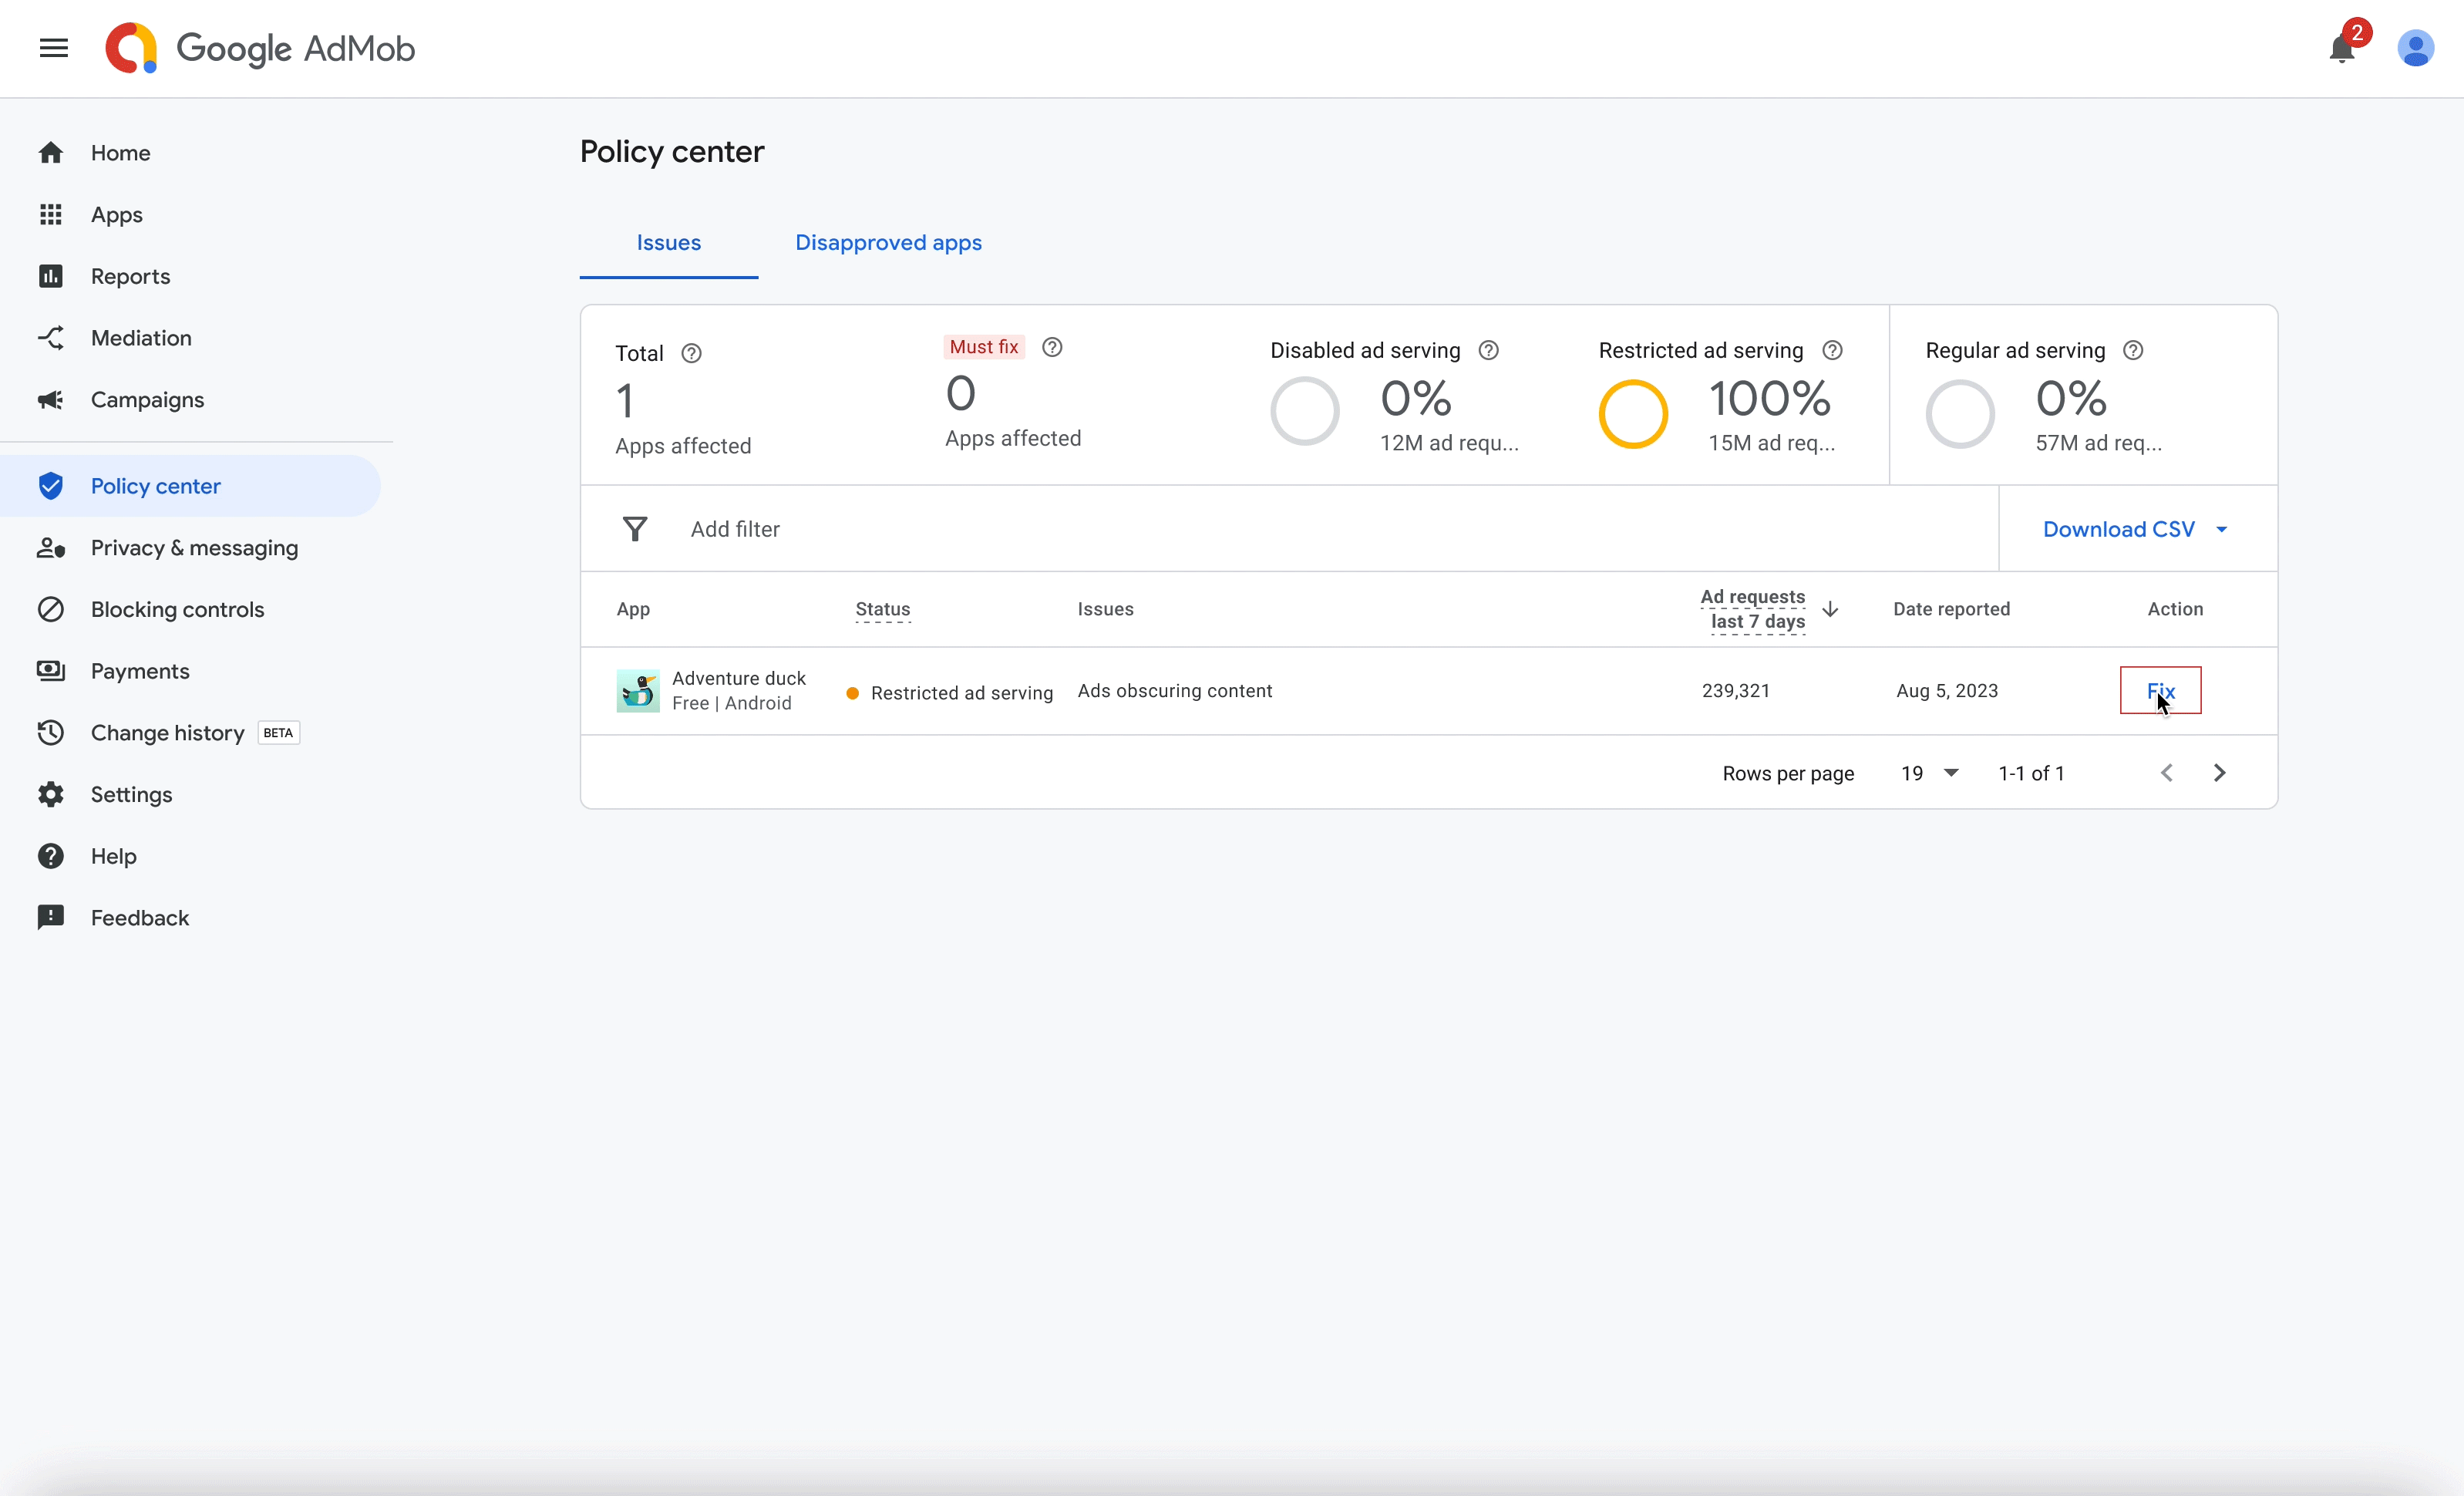Click the 239,321 ad requests value
Viewport: 2464px width, 1496px height.
[x=1736, y=691]
